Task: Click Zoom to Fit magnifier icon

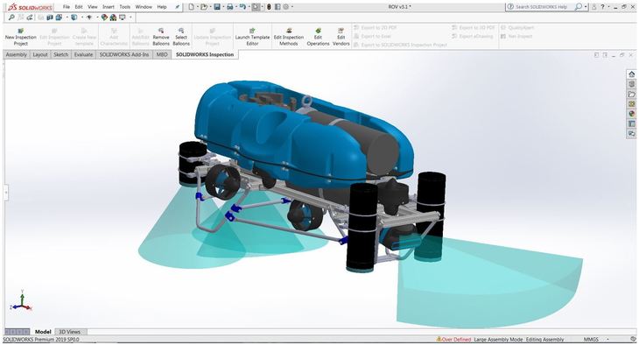Action: [x=11, y=18]
